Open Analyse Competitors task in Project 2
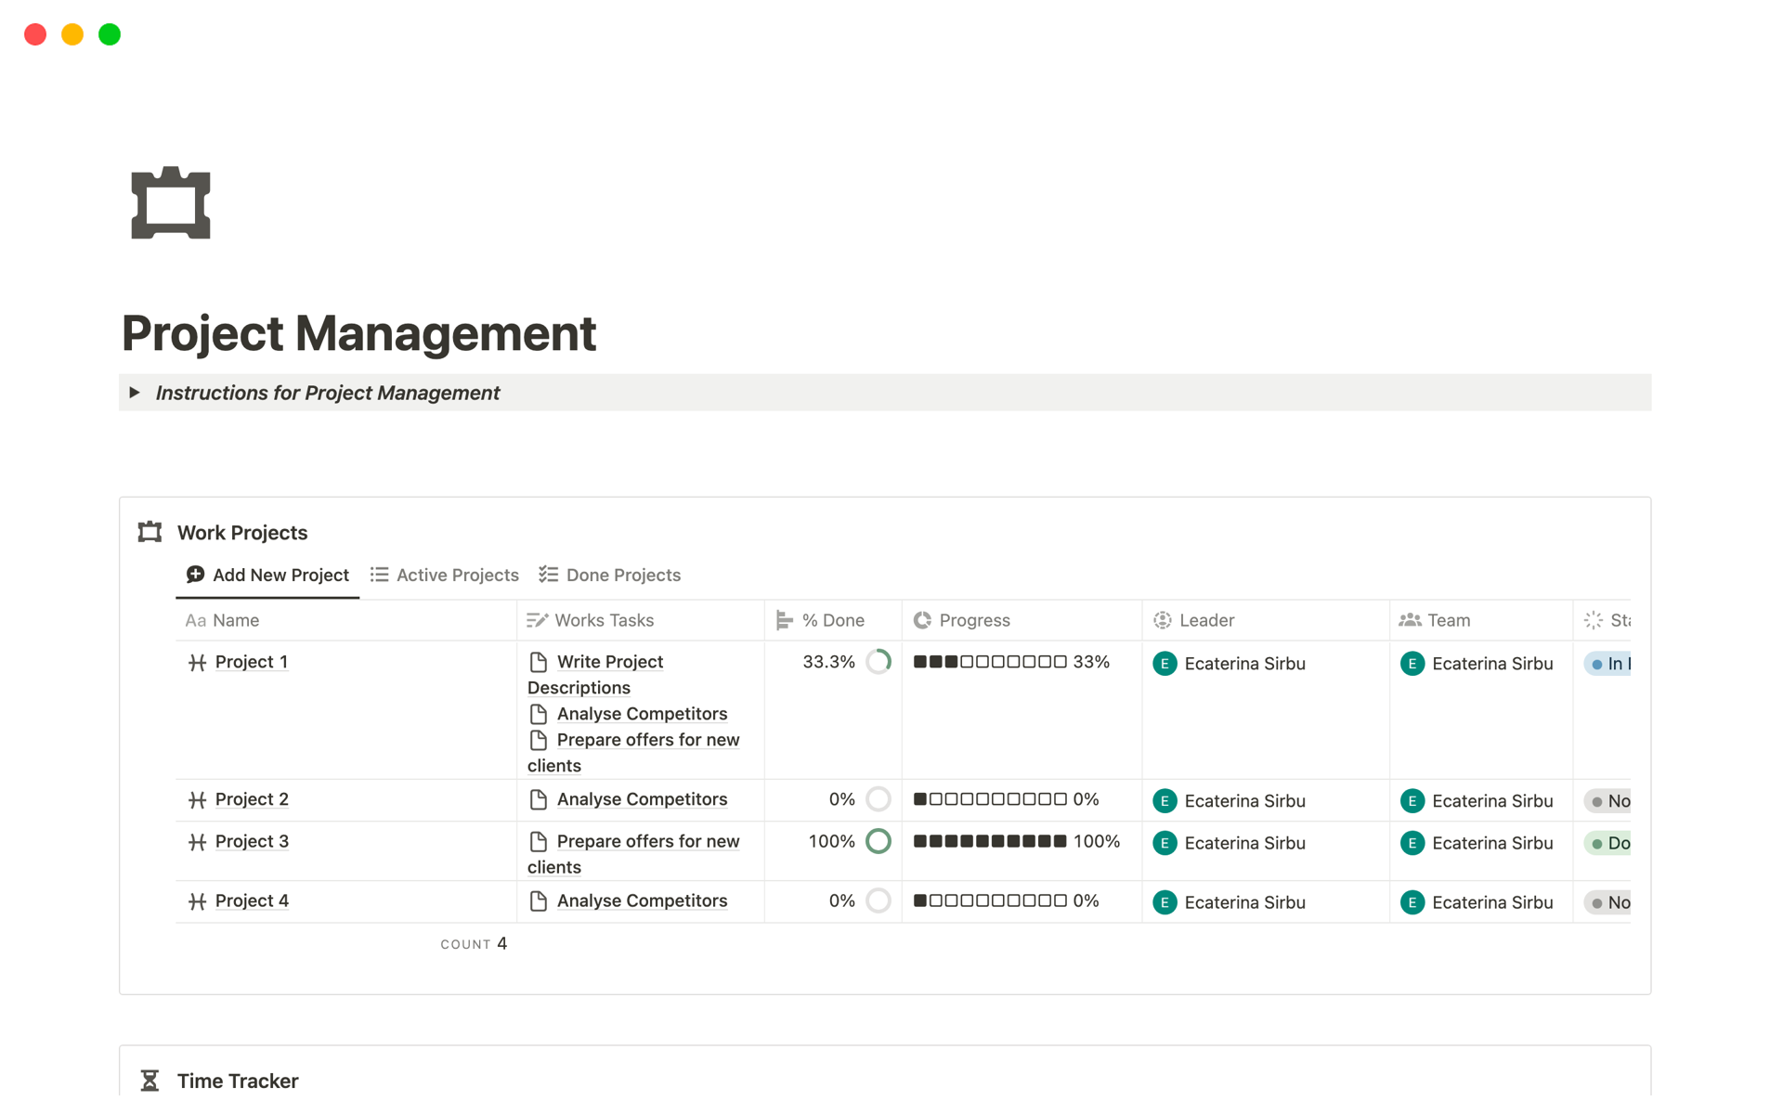Screen dimensions: 1783x1114 pyautogui.click(x=642, y=799)
